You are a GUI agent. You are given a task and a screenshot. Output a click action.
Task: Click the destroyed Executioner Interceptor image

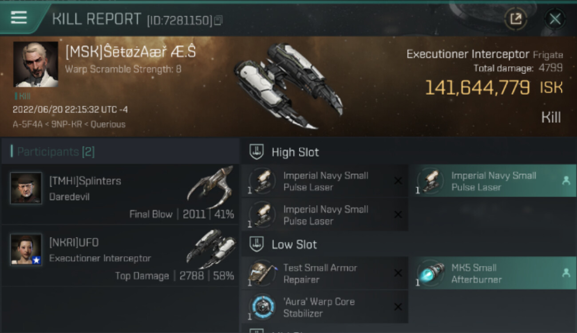coord(288,84)
